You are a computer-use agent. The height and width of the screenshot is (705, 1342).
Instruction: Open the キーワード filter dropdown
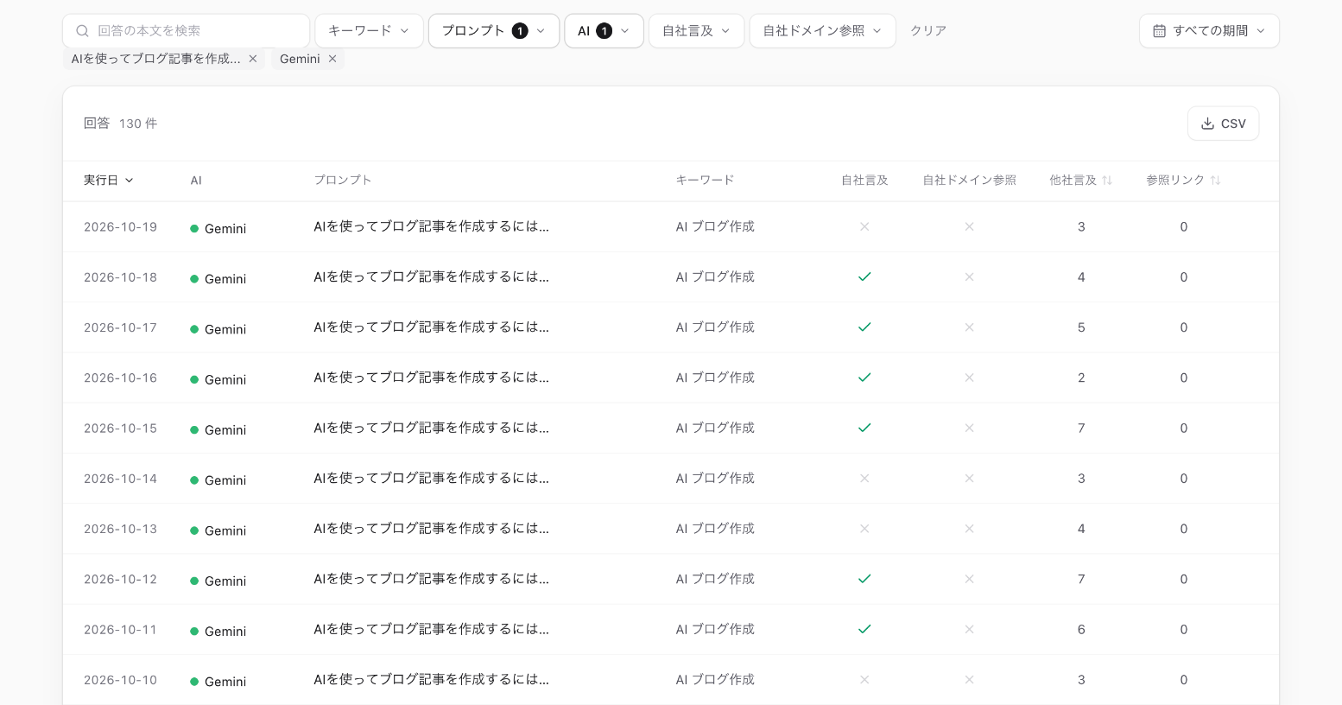[x=369, y=31]
